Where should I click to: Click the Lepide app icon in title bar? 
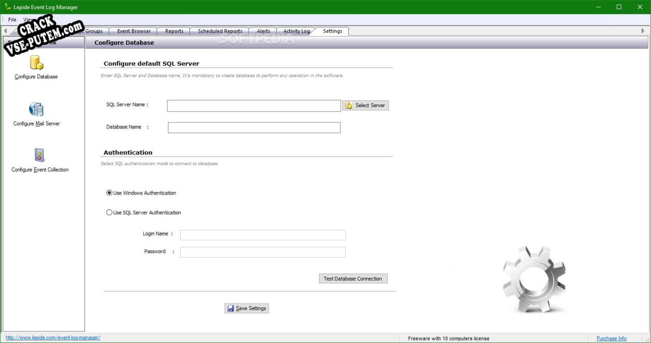click(x=8, y=7)
